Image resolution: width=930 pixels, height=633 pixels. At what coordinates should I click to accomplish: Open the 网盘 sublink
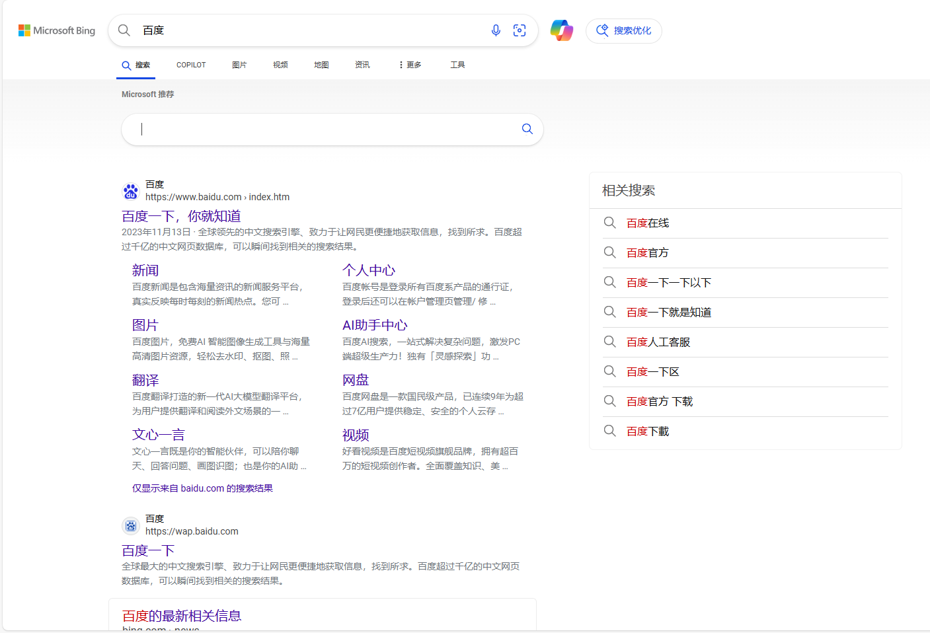356,380
